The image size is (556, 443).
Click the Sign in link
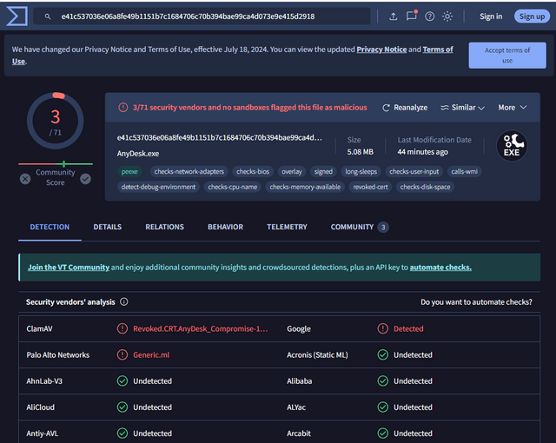(x=491, y=17)
